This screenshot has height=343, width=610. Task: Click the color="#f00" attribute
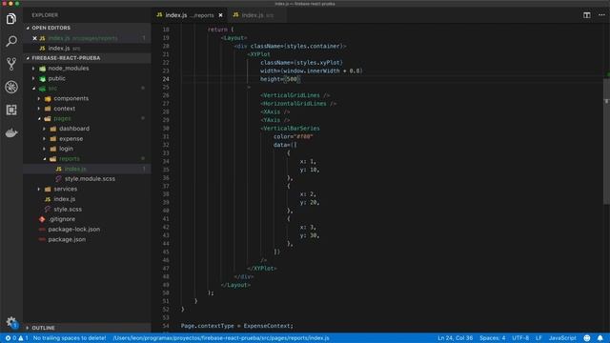pos(293,136)
